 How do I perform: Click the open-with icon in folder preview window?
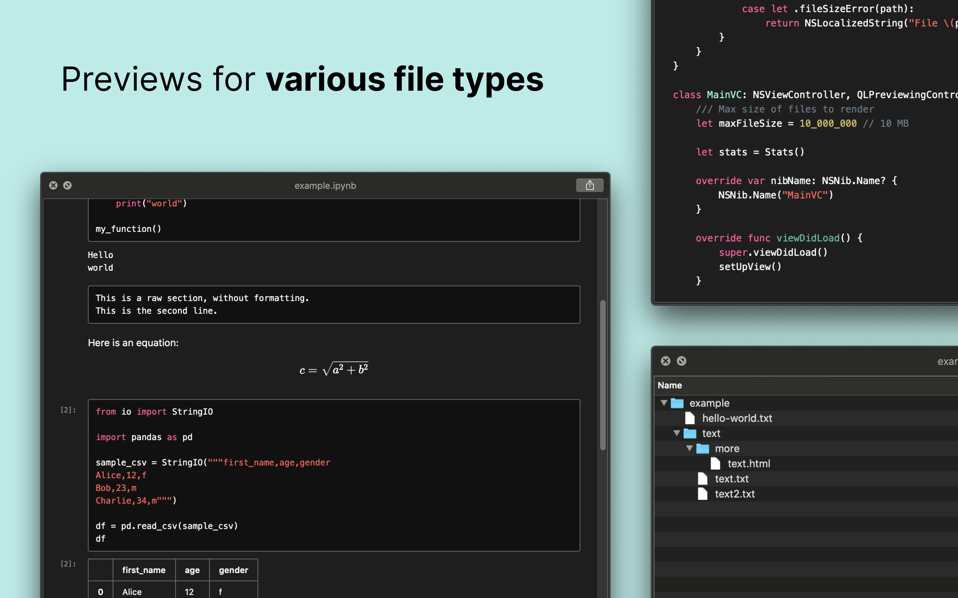point(681,361)
